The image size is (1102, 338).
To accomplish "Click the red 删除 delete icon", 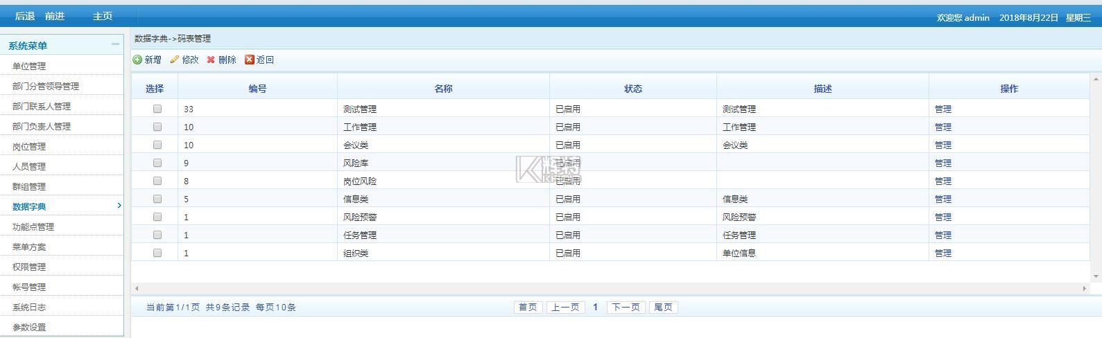I will tap(211, 60).
